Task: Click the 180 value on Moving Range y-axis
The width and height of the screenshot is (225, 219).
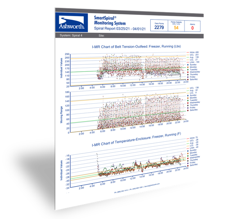Action: [x=67, y=92]
